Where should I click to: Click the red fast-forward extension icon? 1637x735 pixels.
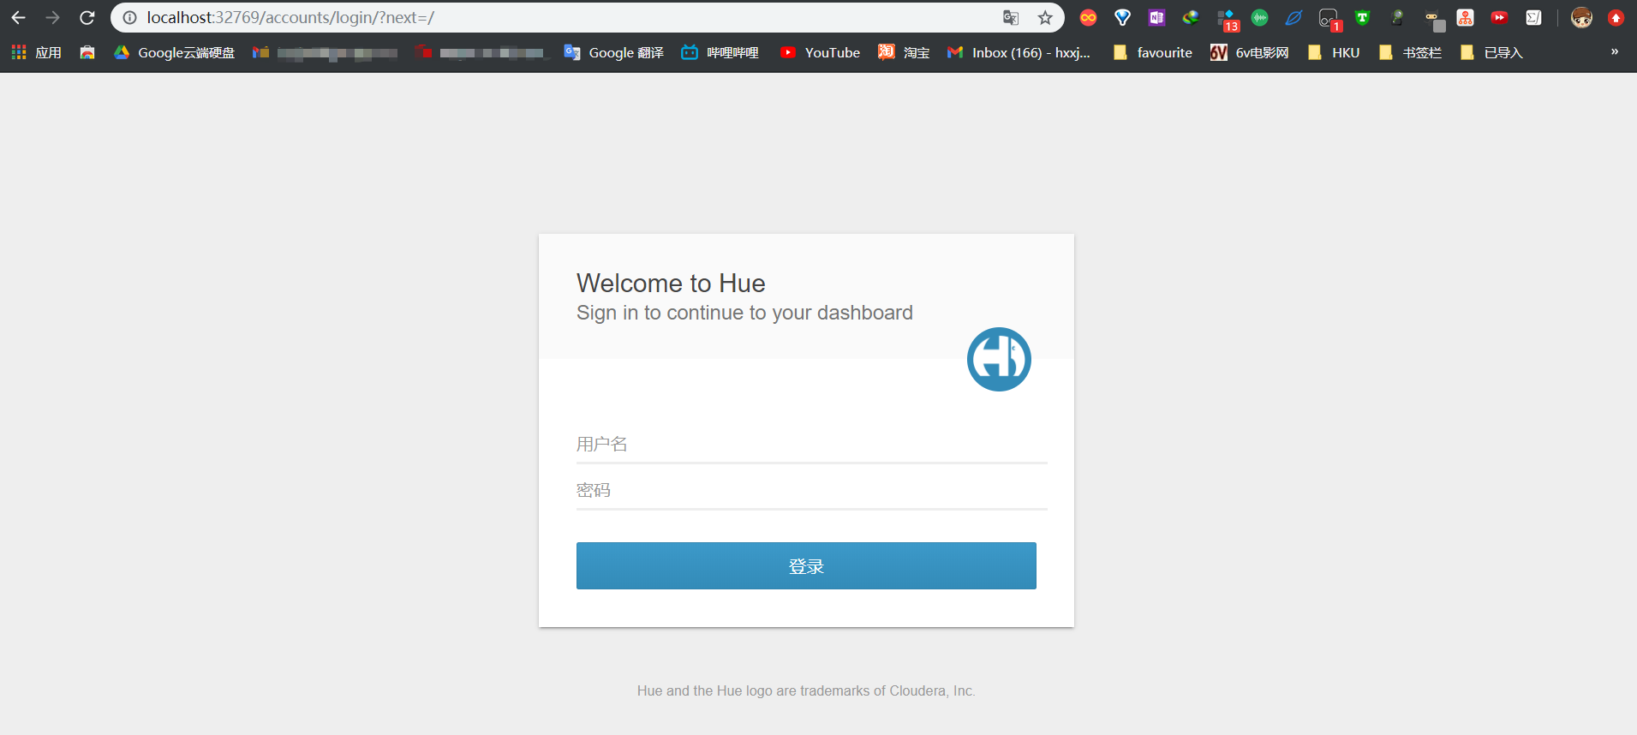click(1499, 17)
